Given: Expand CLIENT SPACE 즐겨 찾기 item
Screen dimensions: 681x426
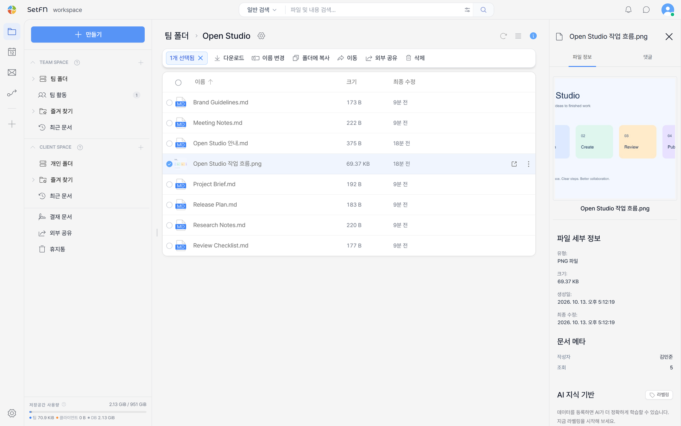Looking at the screenshot, I should point(33,180).
